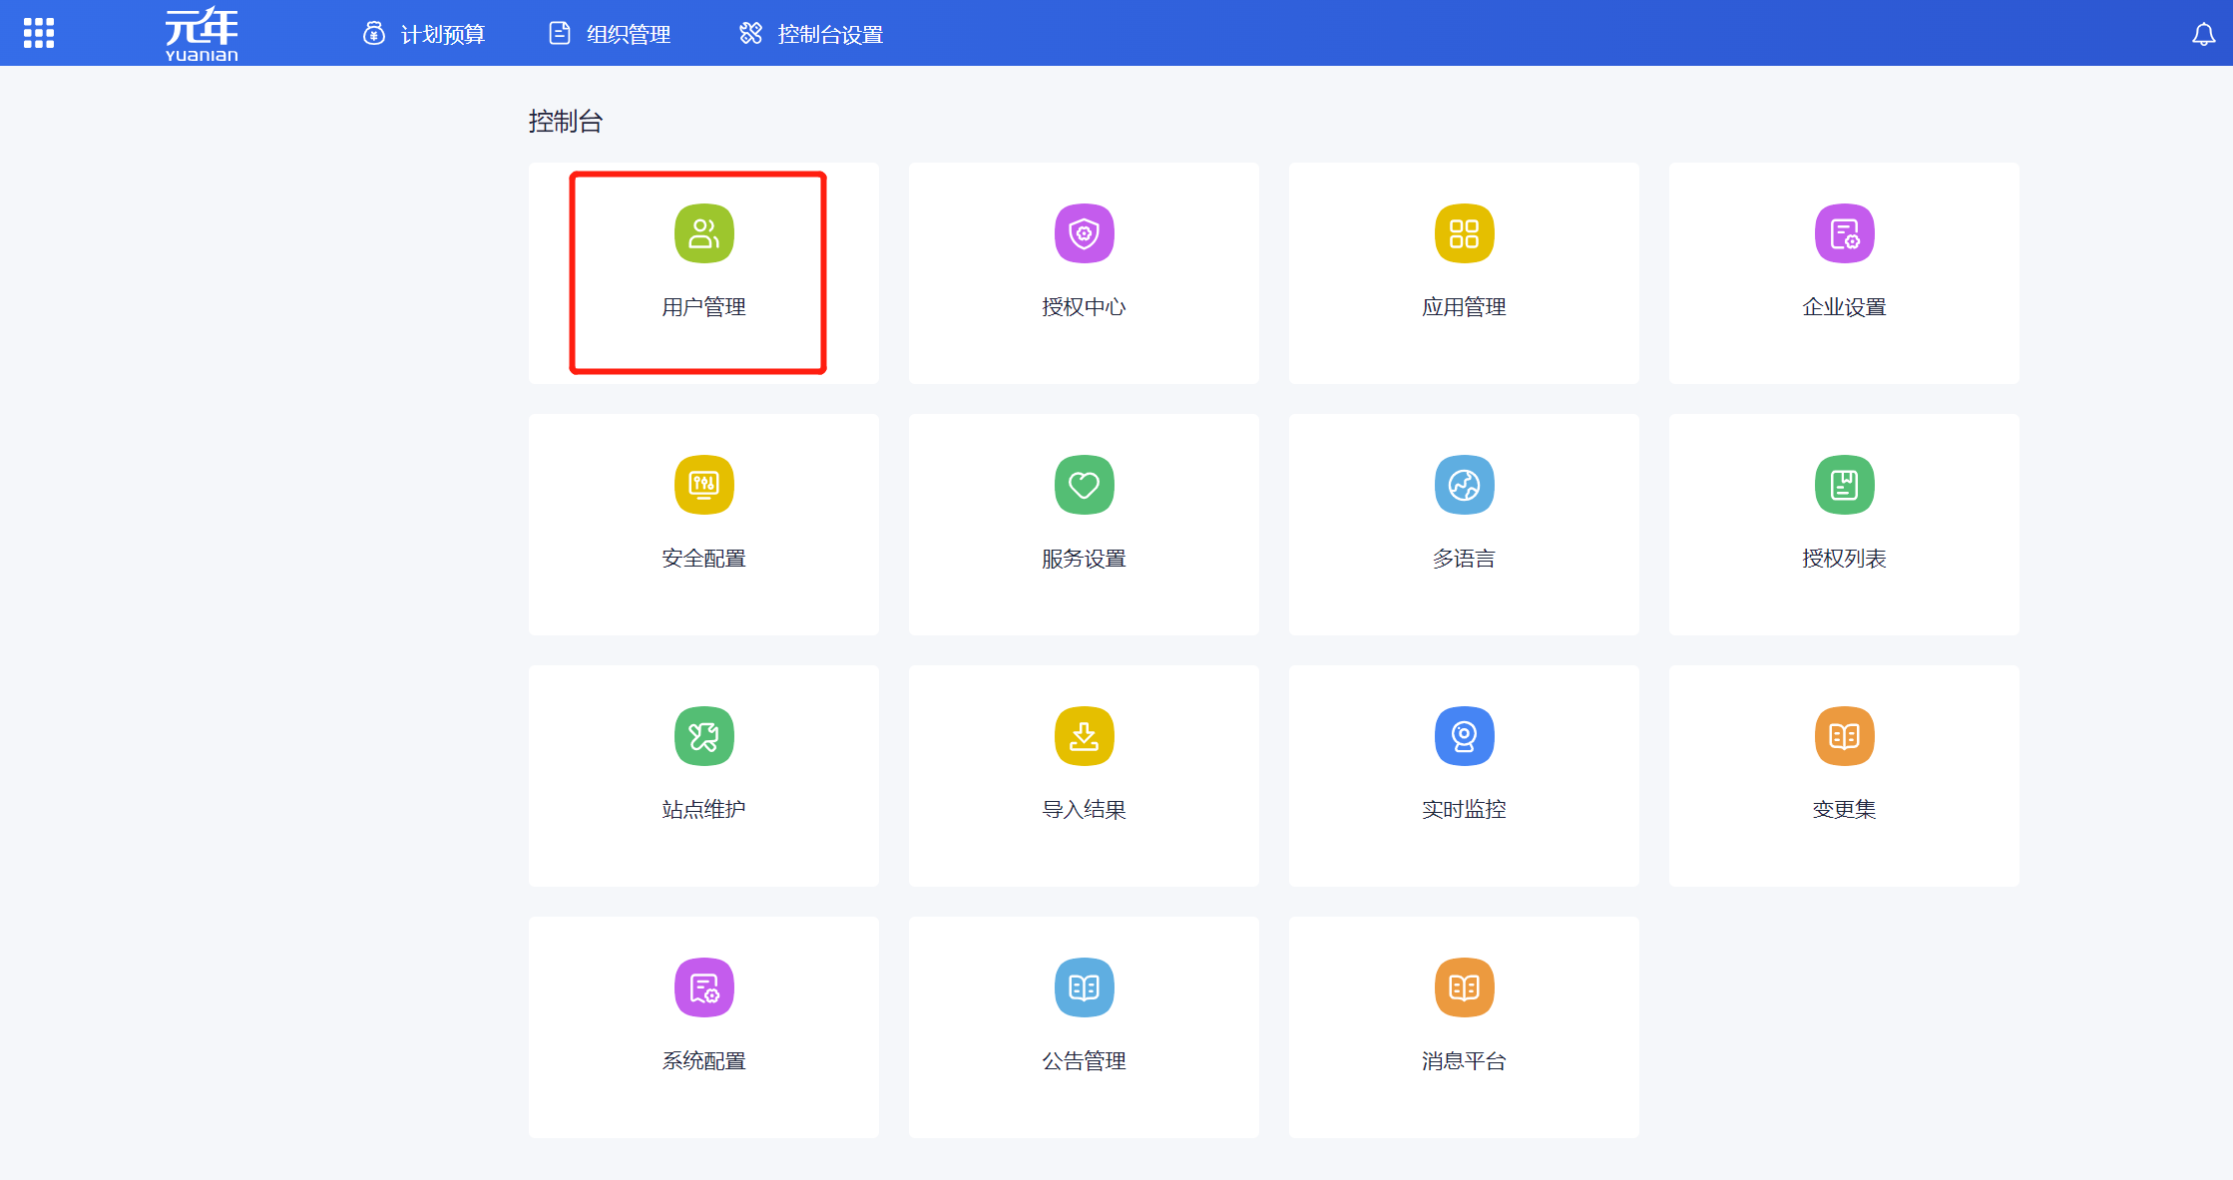Screen dimensions: 2233x1180
Task: Click the 公告管理 blue book icon
Action: [x=1084, y=988]
